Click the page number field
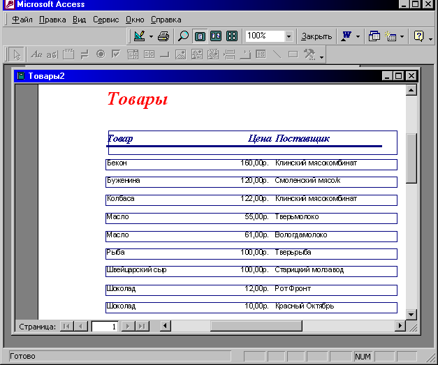Viewport: 438px width, 365px height. pyautogui.click(x=105, y=326)
